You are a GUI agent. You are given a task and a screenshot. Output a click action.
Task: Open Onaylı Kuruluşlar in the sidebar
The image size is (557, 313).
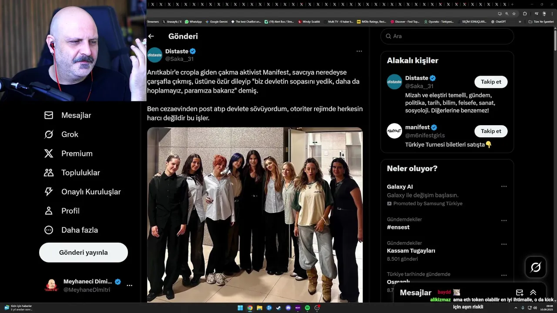coord(82,192)
